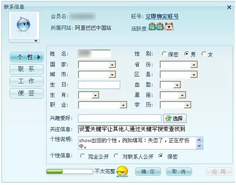Open the 星座 dropdown
Screen dimensions: 236x185
point(173,95)
